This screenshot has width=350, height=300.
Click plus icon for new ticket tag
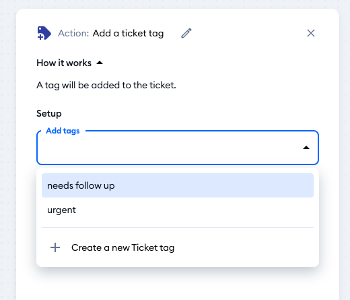55,247
